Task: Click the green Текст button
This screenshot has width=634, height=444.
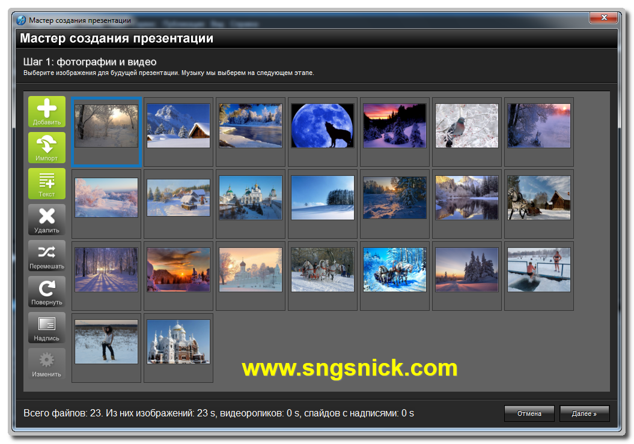Action: (46, 184)
